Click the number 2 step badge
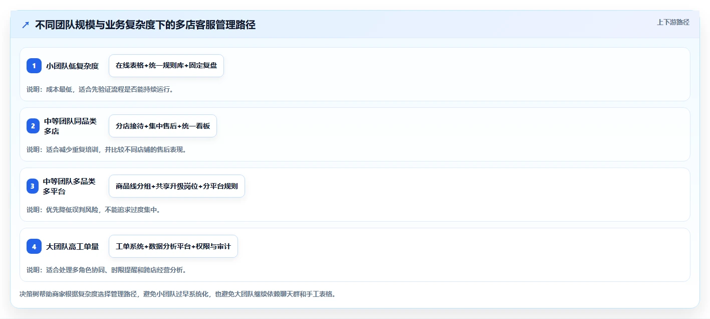Image resolution: width=710 pixels, height=319 pixels. point(34,126)
